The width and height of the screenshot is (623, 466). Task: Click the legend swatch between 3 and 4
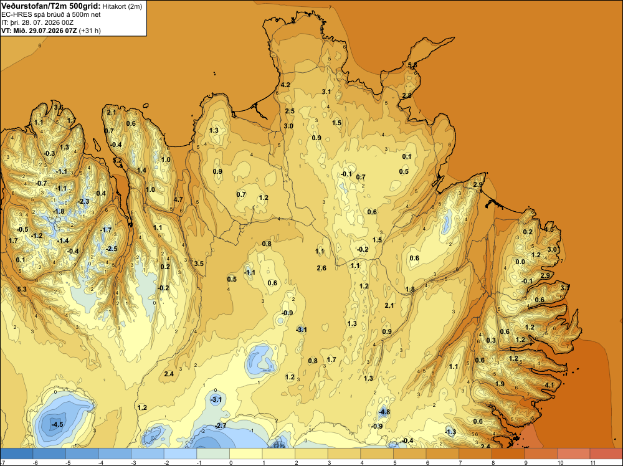click(344, 454)
